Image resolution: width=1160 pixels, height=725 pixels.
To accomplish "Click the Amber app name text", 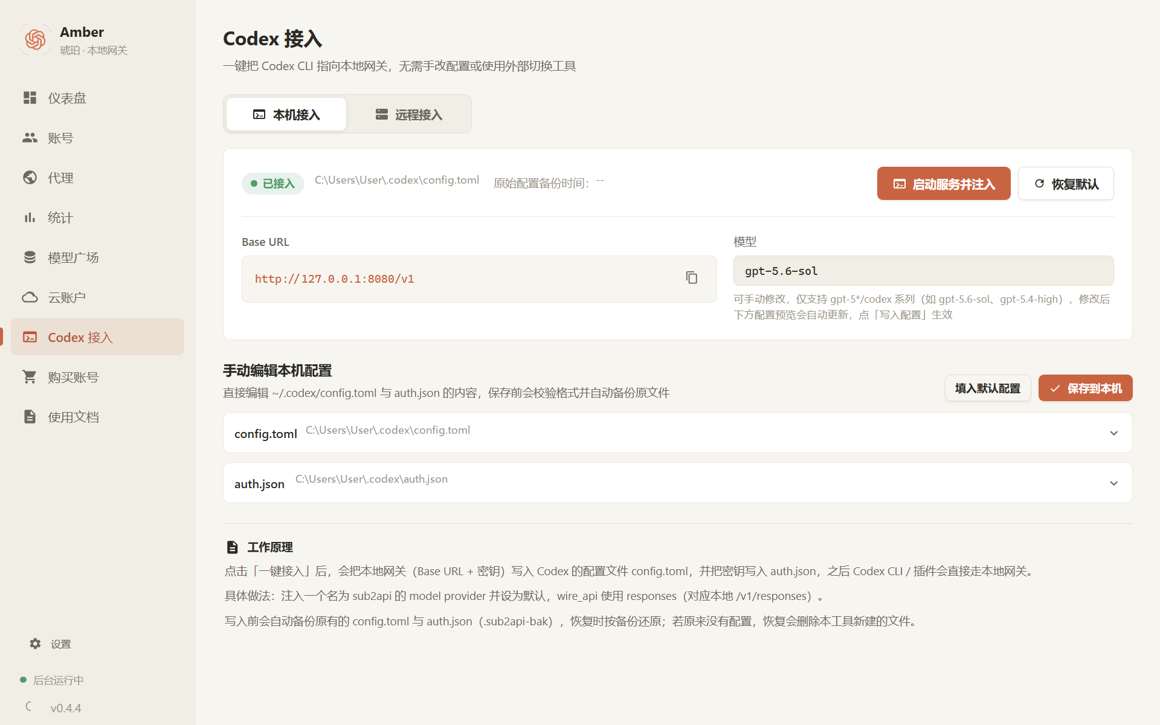I will pyautogui.click(x=82, y=32).
